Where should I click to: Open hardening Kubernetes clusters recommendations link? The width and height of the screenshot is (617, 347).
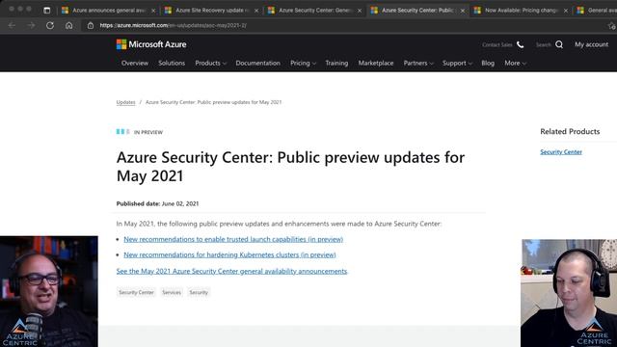(x=229, y=254)
